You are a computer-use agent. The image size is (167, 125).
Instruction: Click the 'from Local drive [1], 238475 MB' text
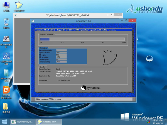pyautogui.click(x=70, y=74)
